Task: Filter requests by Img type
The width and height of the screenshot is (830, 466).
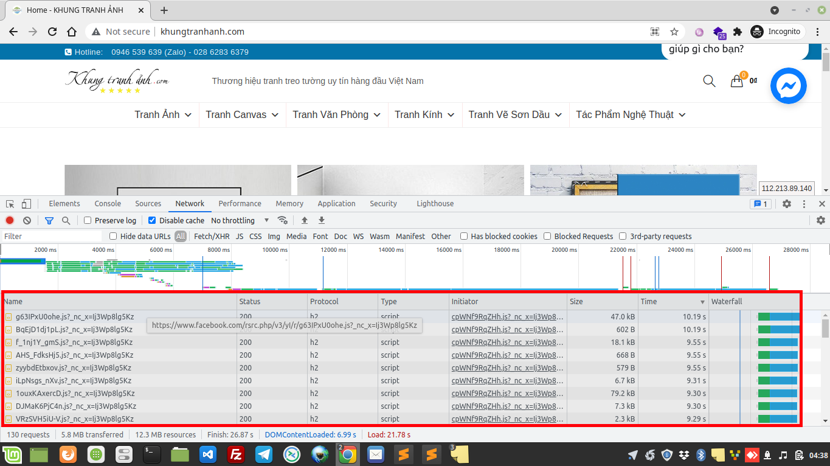Action: point(274,236)
